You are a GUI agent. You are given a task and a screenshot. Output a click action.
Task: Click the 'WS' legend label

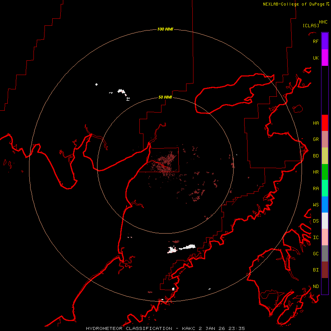point(316,205)
